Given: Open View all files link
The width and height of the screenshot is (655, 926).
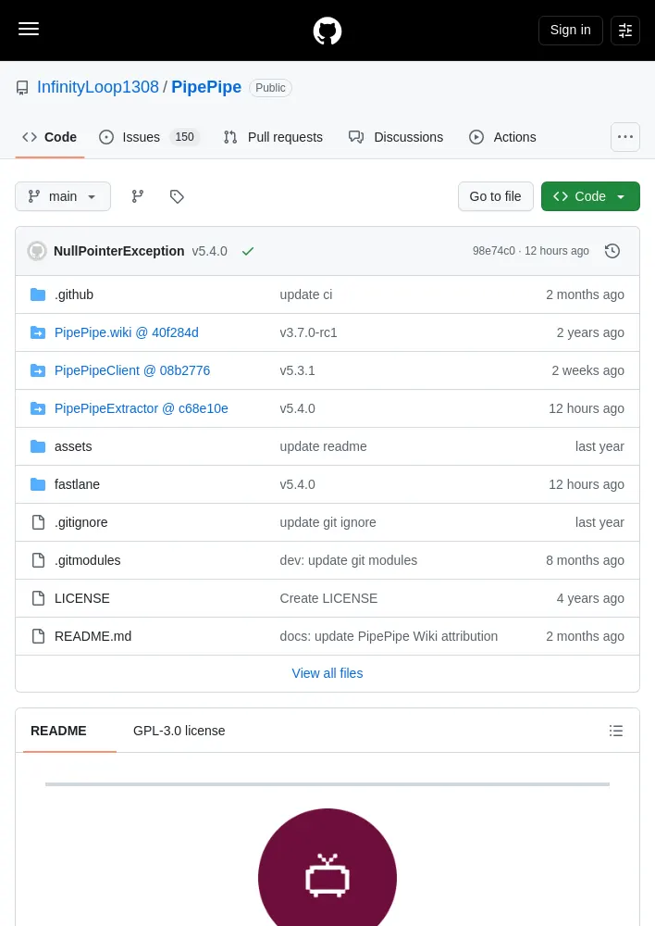Looking at the screenshot, I should pos(327,673).
